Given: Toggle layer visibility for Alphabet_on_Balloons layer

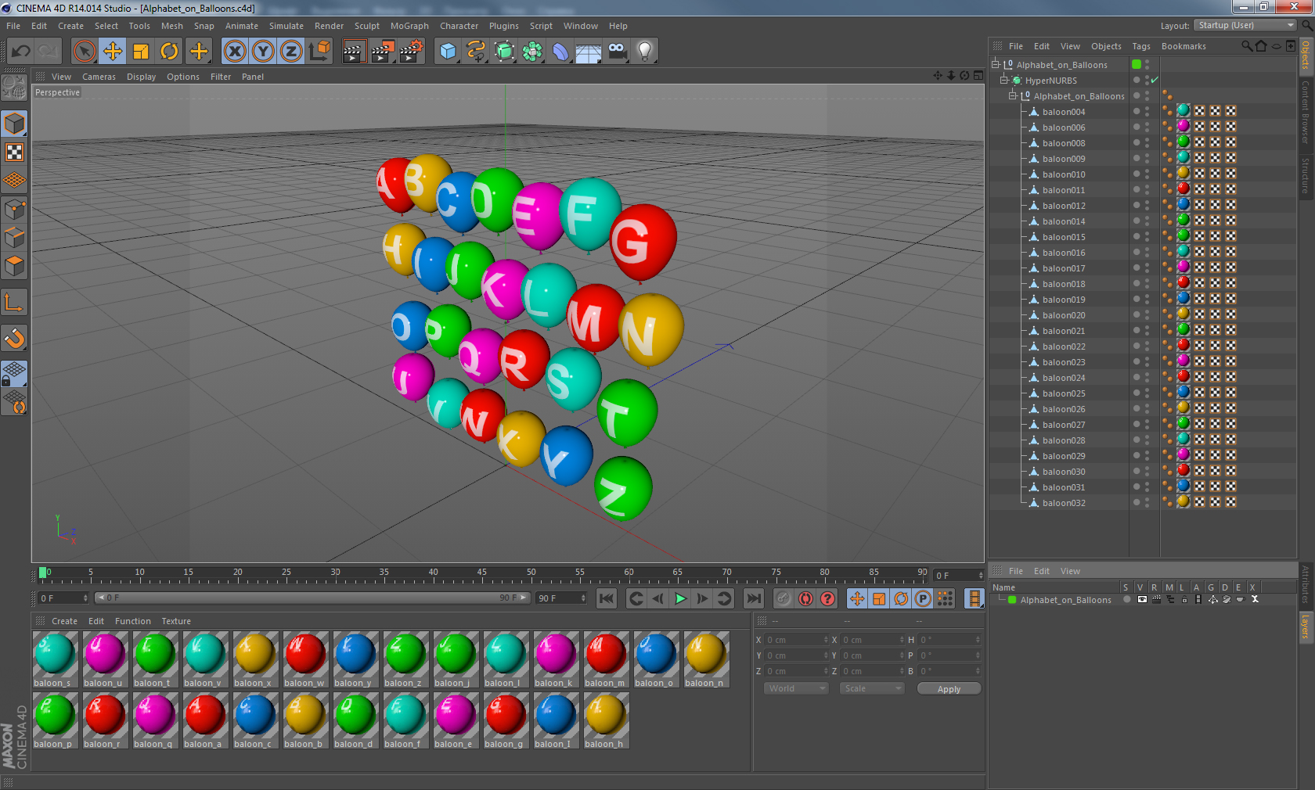Looking at the screenshot, I should pyautogui.click(x=1142, y=600).
